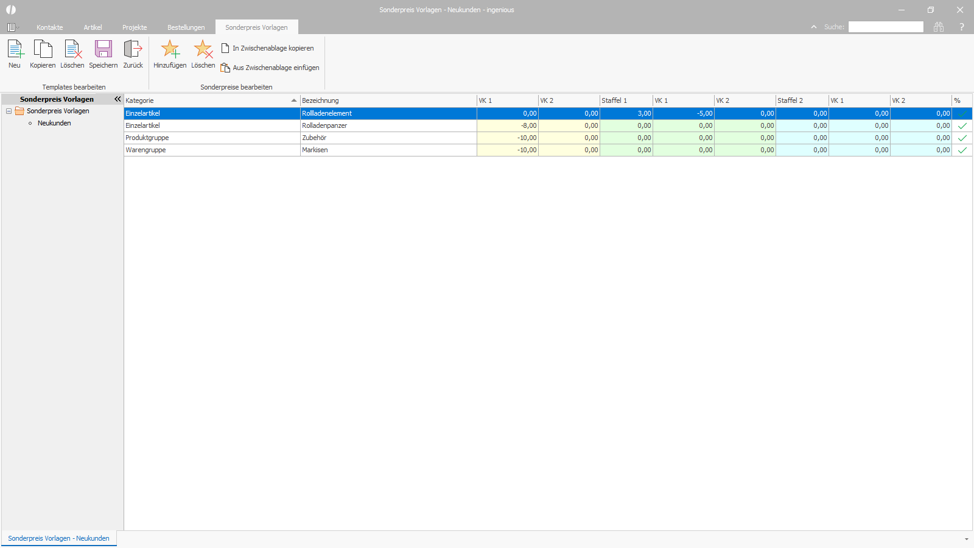The image size is (974, 548).
Task: Click the -8,00 value in Rolladenpanzer row
Action: [508, 125]
